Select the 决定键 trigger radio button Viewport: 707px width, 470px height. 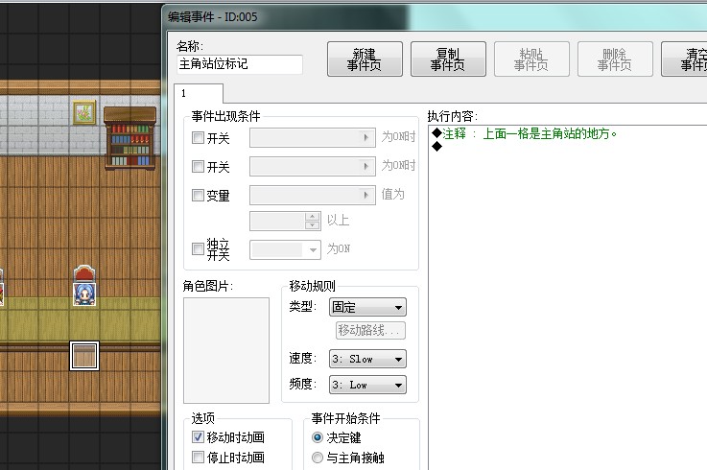coord(318,437)
